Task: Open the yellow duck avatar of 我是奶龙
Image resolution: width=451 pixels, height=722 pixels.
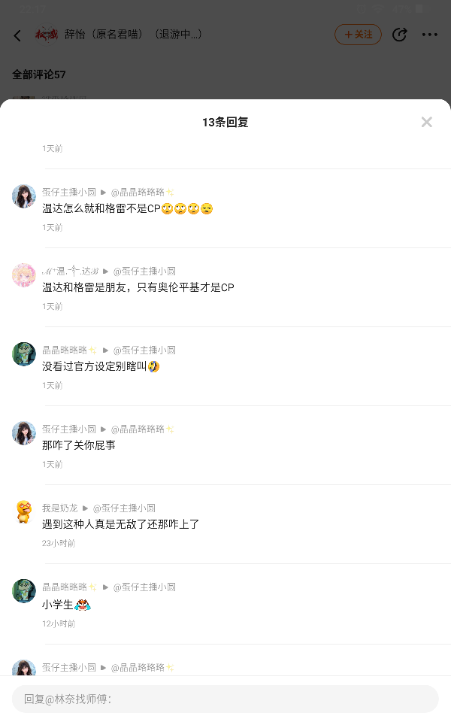Action: pos(24,512)
